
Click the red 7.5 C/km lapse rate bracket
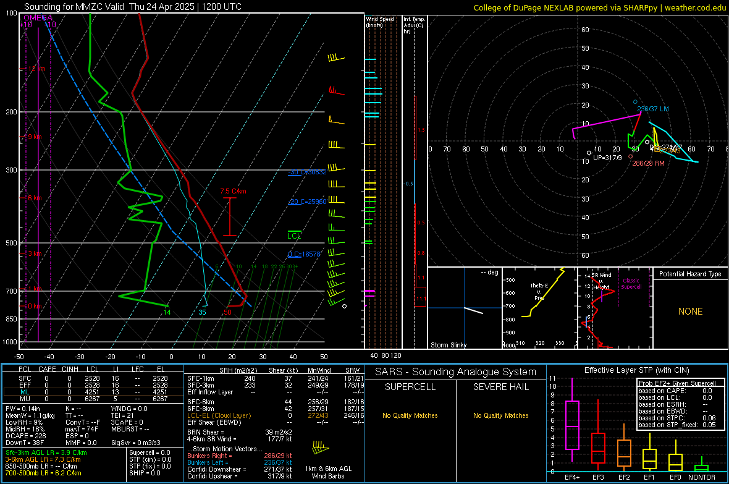[230, 216]
